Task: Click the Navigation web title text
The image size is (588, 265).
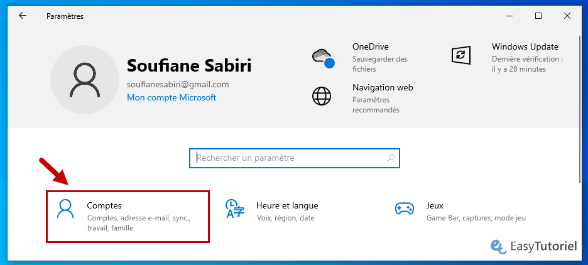Action: pyautogui.click(x=383, y=88)
